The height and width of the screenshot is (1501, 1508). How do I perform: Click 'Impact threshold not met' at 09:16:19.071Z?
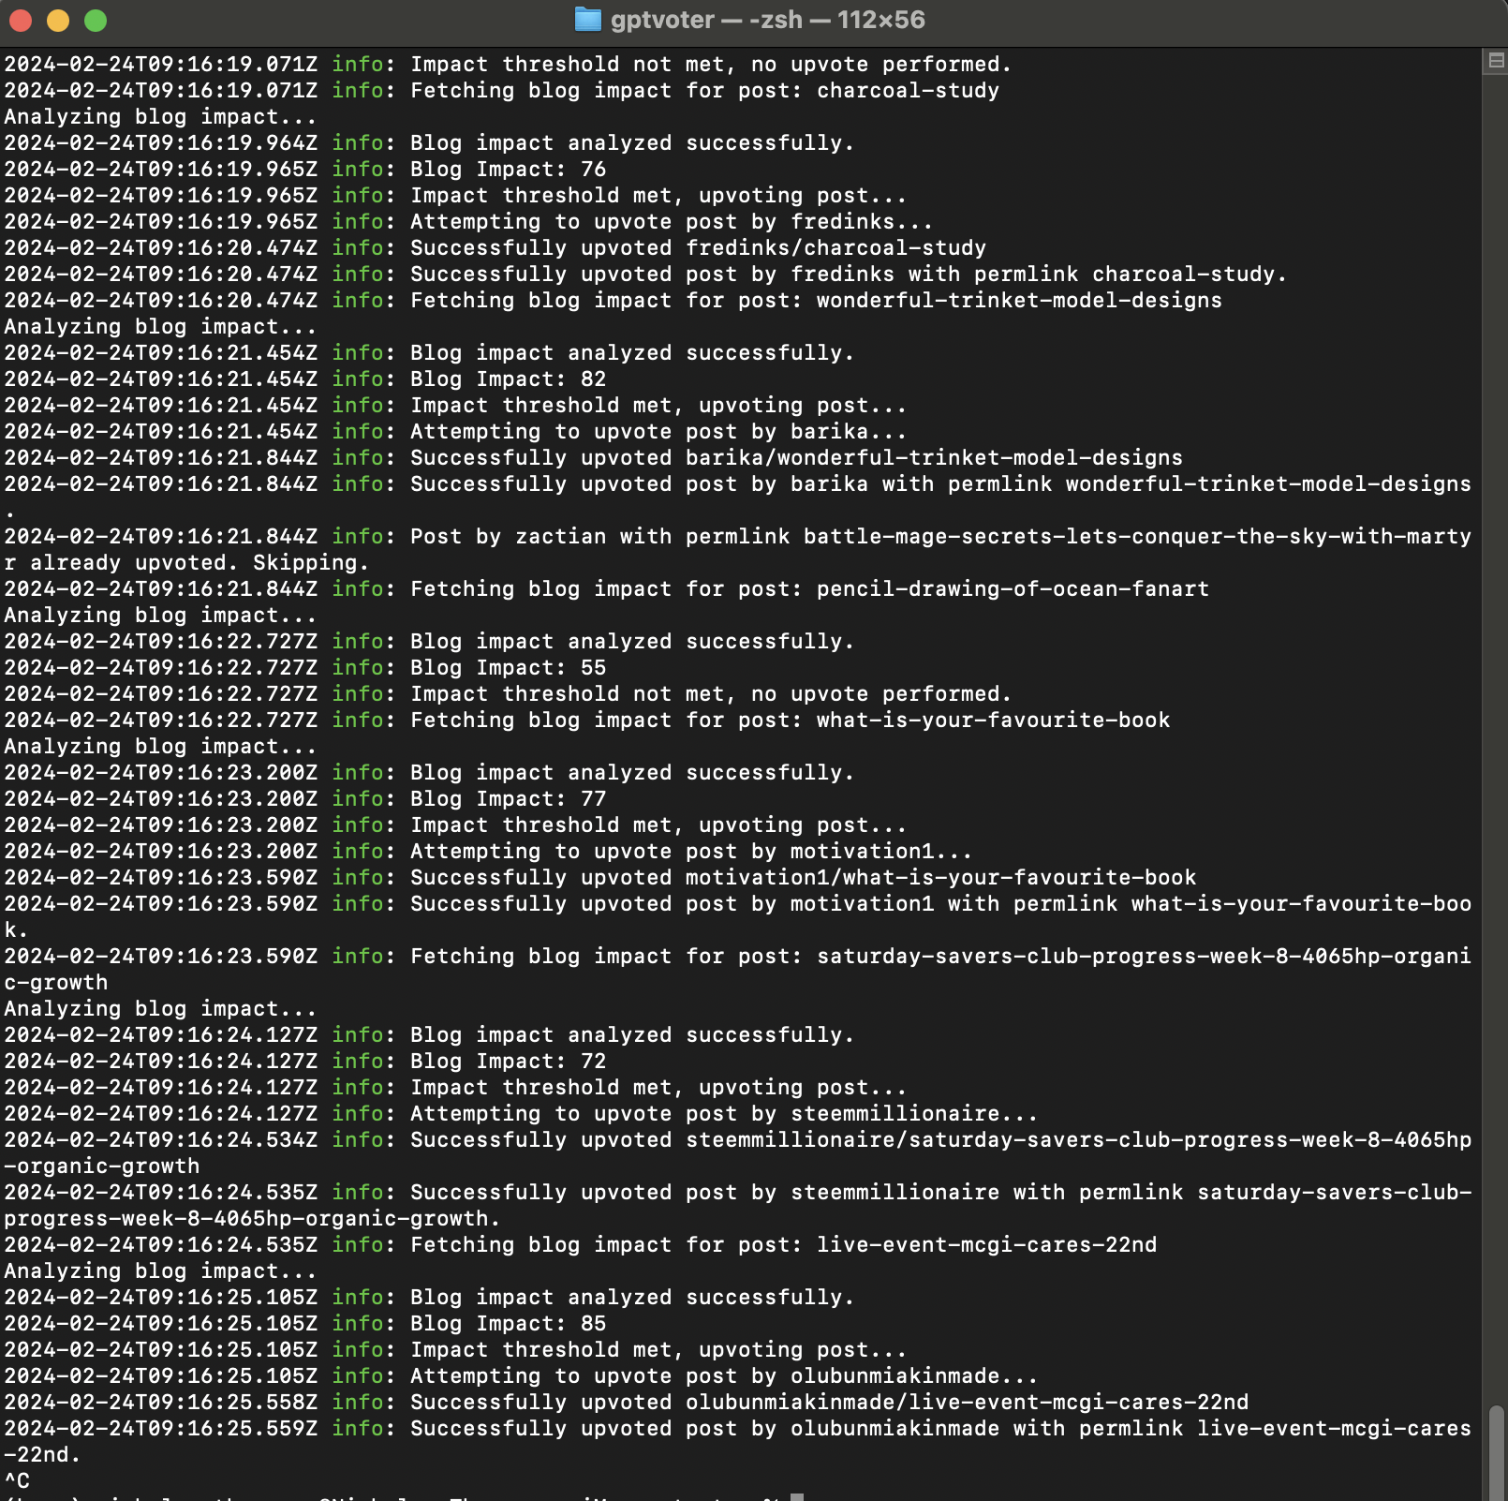pyautogui.click(x=711, y=65)
